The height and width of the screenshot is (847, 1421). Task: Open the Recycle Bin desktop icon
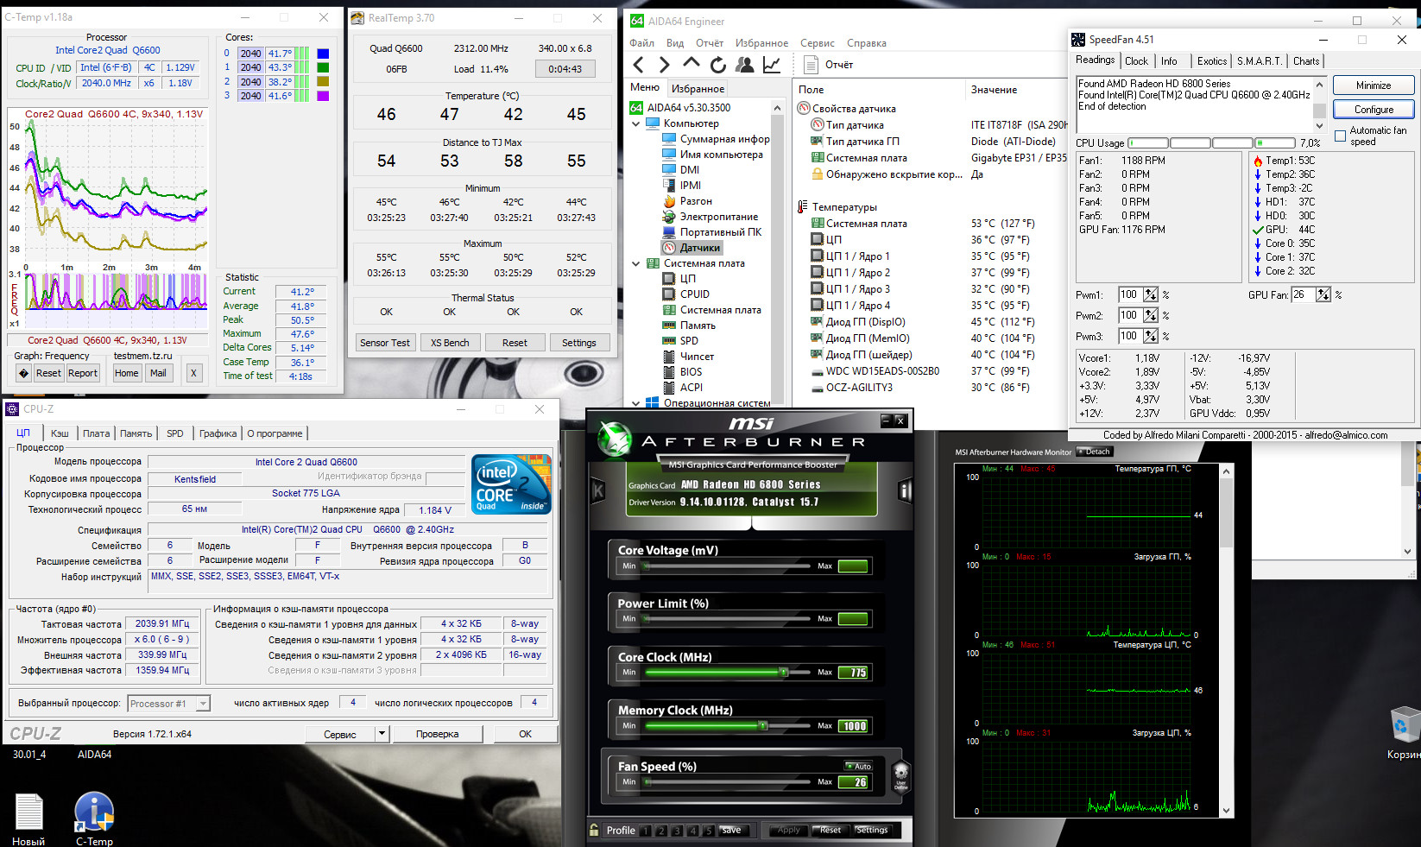point(1403,732)
